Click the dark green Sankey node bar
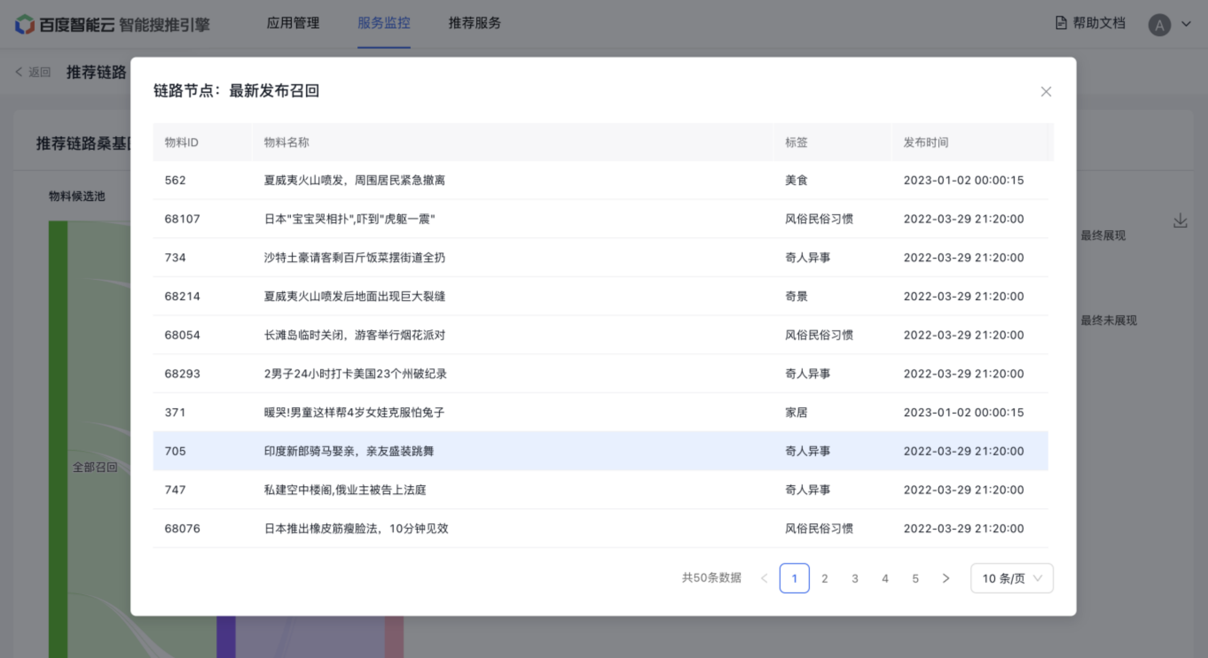Screen dimensions: 1208x658 click(x=58, y=438)
